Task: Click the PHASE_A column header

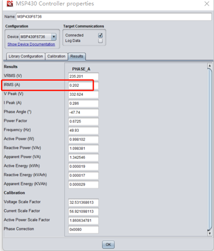Action: coord(81,69)
